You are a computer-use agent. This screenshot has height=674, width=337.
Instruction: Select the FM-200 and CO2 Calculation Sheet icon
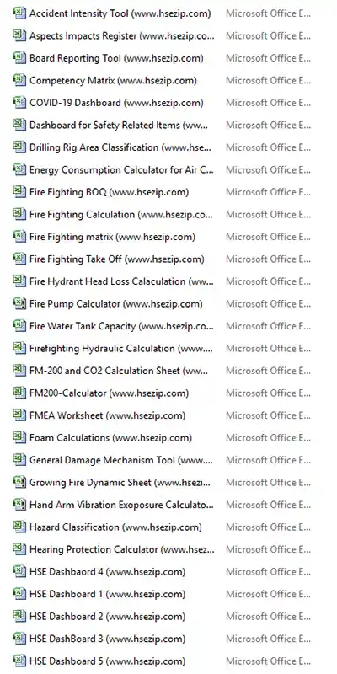point(19,371)
